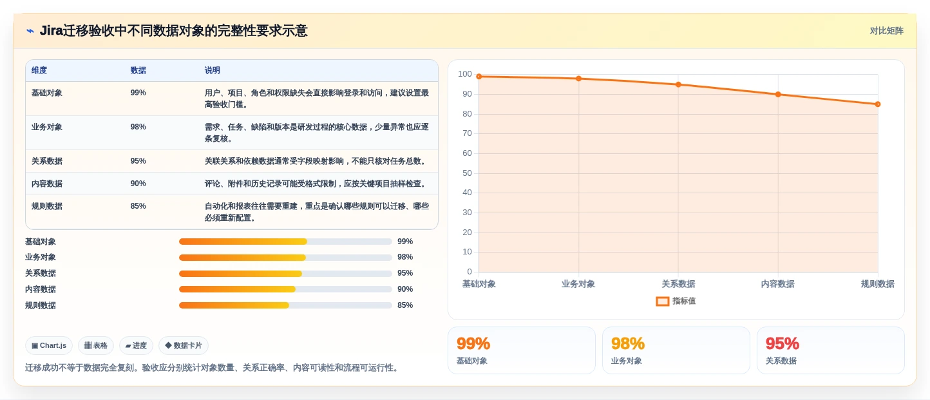
Task: Click the page title about Jira迁移验收
Action: [x=173, y=31]
